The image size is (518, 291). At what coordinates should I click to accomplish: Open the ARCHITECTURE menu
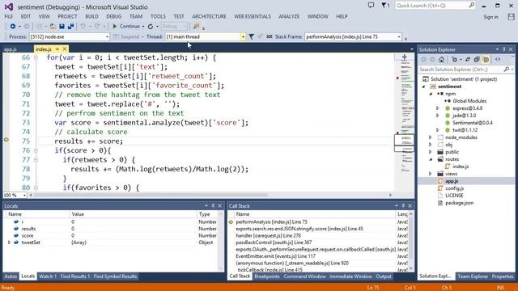point(209,16)
